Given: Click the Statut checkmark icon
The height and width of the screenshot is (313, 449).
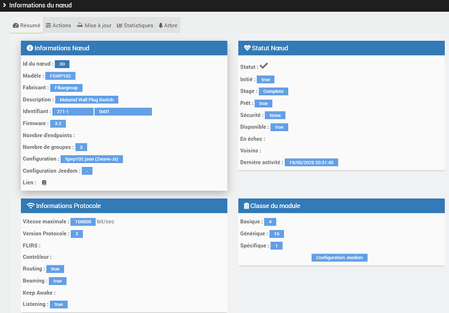Looking at the screenshot, I should point(264,67).
